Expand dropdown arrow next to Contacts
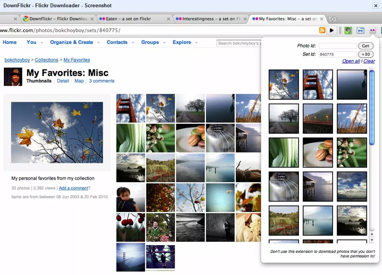382x275 pixels. (133, 43)
